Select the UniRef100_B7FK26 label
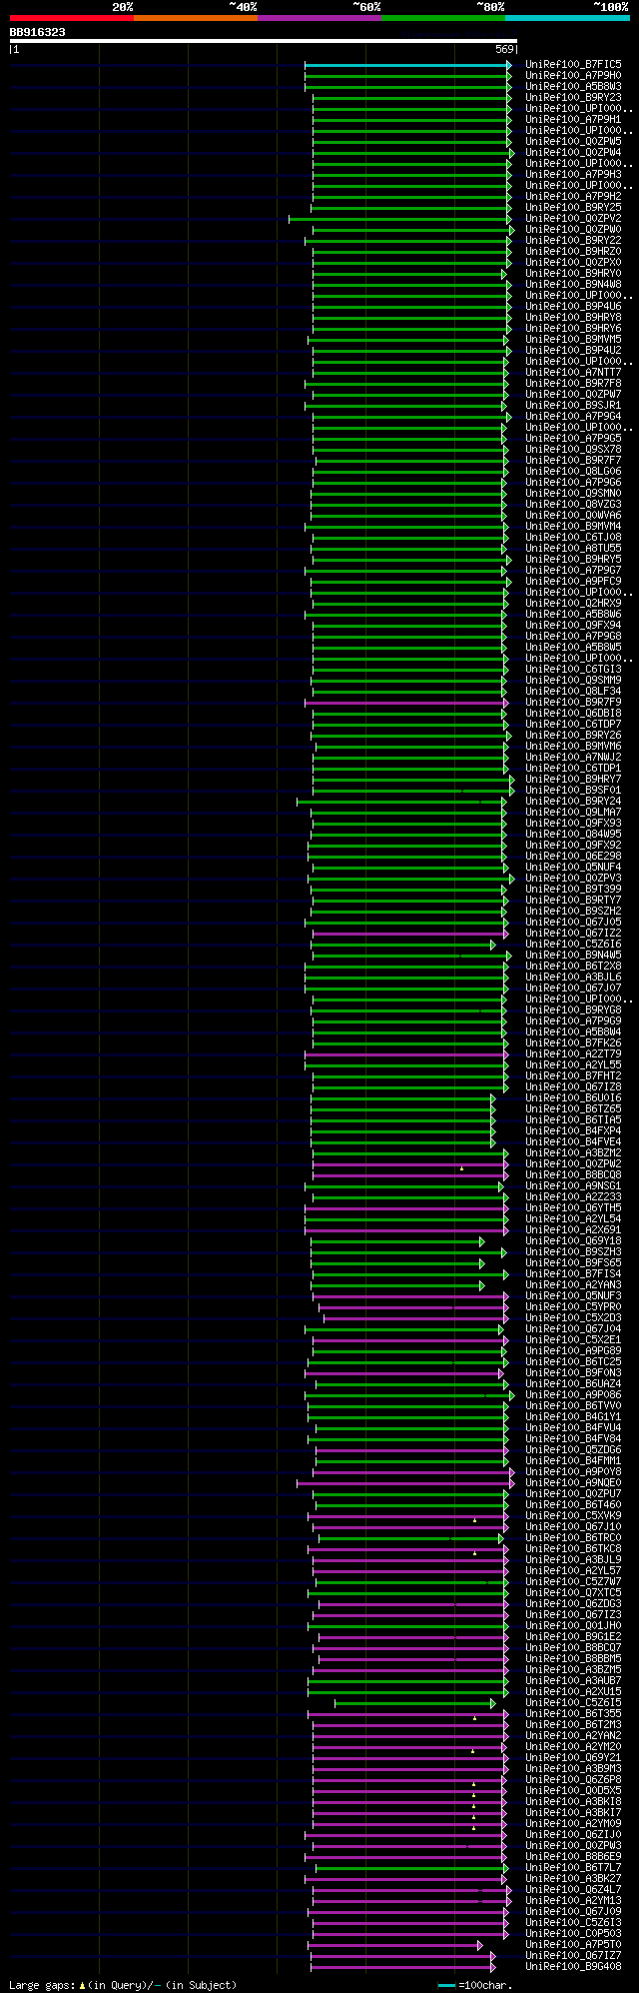The image size is (639, 1993). [573, 1043]
